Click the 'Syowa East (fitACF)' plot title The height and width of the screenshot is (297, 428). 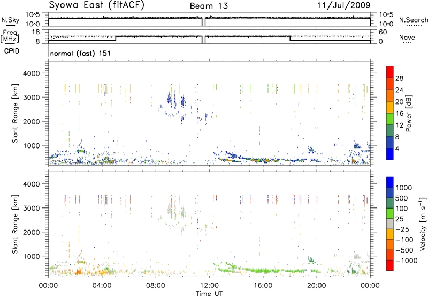click(x=96, y=5)
